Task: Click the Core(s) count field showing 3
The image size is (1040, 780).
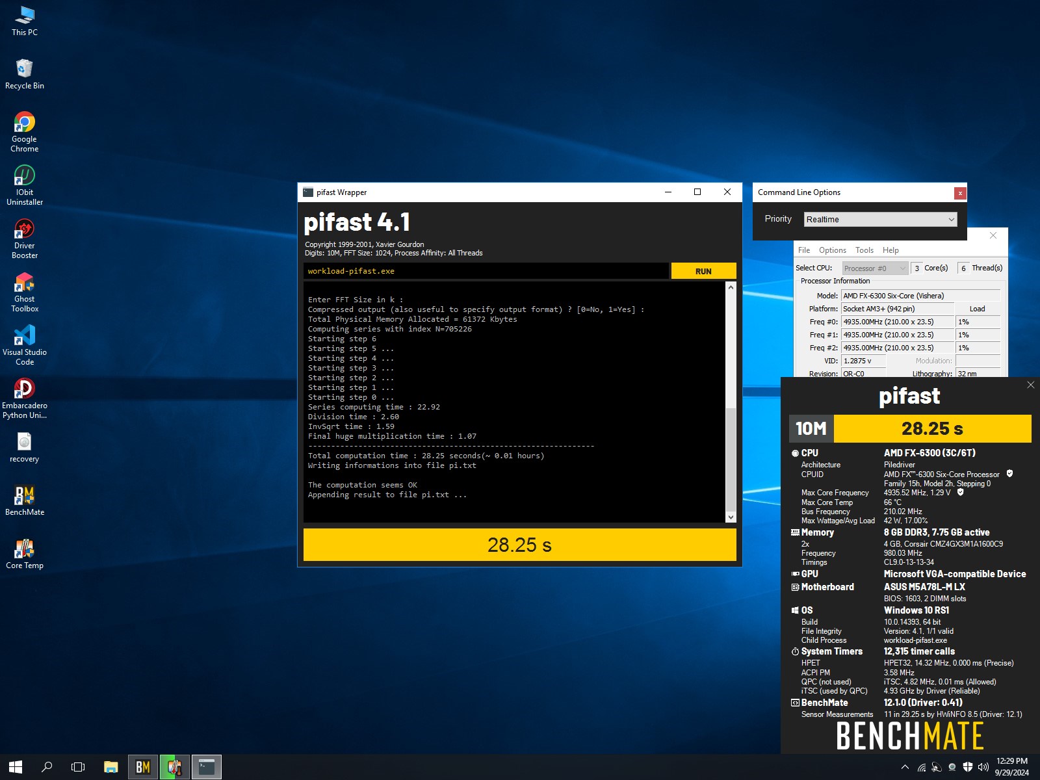Action: click(916, 268)
